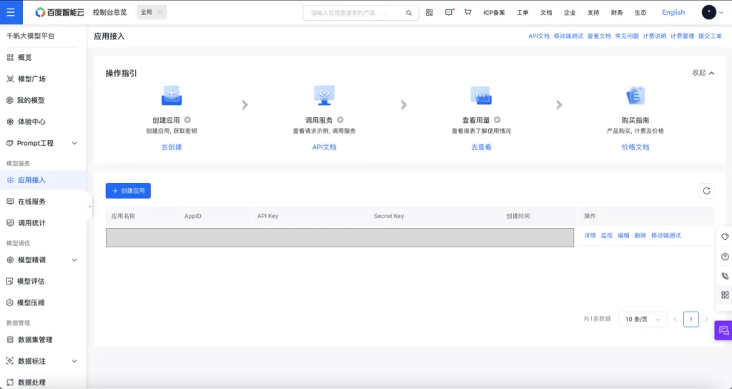Open the hamburger menu in top-left corner
732x389 pixels.
pos(10,12)
